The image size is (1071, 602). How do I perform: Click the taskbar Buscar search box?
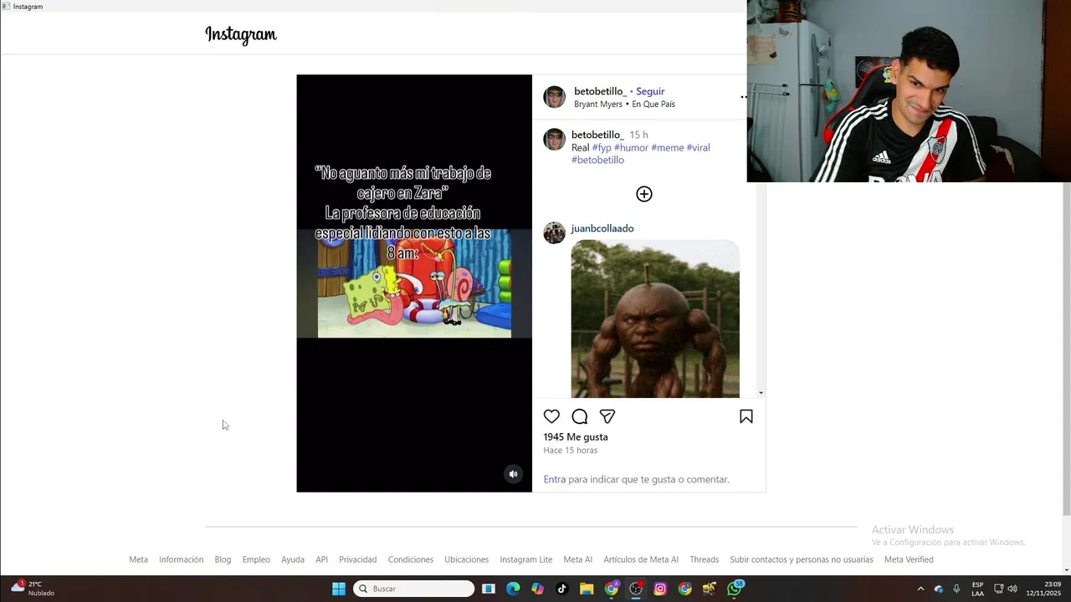click(x=414, y=589)
